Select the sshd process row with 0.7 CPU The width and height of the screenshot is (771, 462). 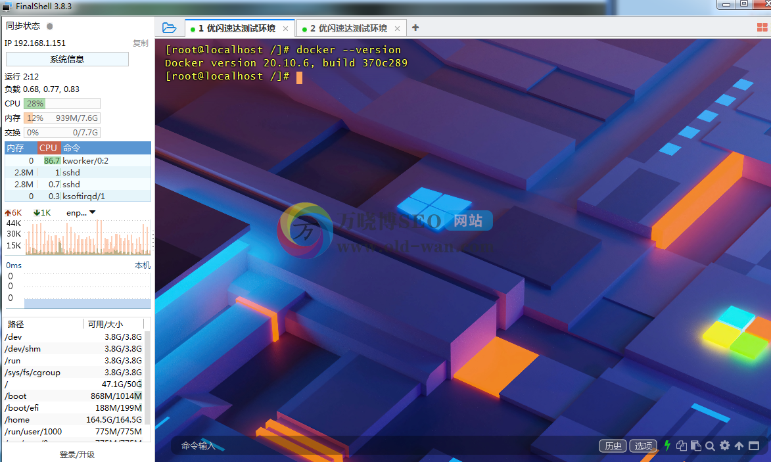[x=78, y=184]
